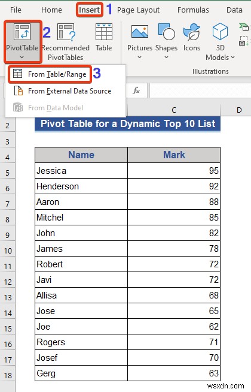The image size is (251, 392).
Task: Select row 10 header
Action: tap(8, 251)
